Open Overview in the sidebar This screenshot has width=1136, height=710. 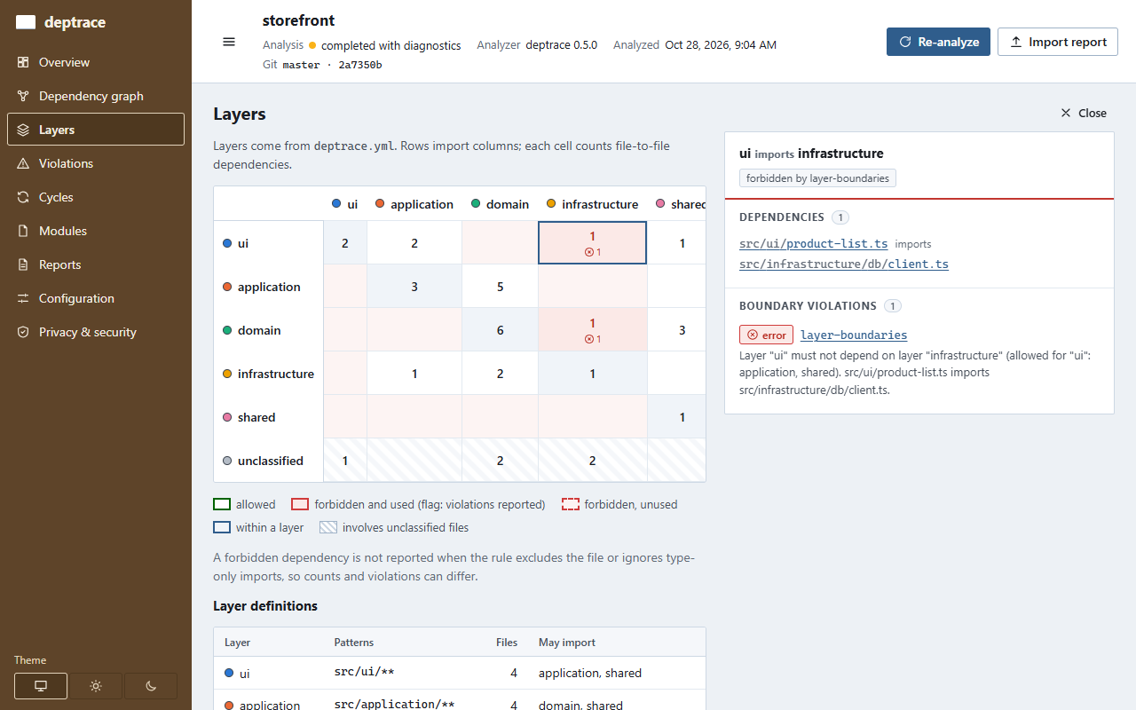pos(96,62)
